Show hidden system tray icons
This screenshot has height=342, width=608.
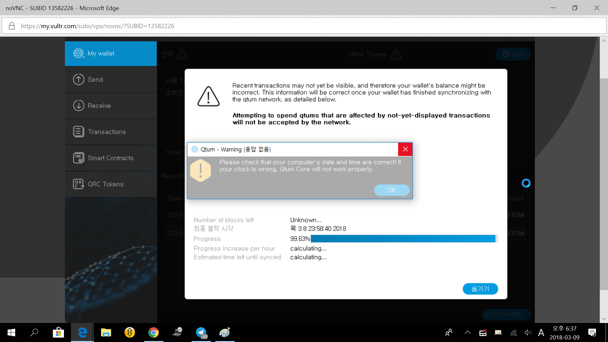click(x=468, y=332)
